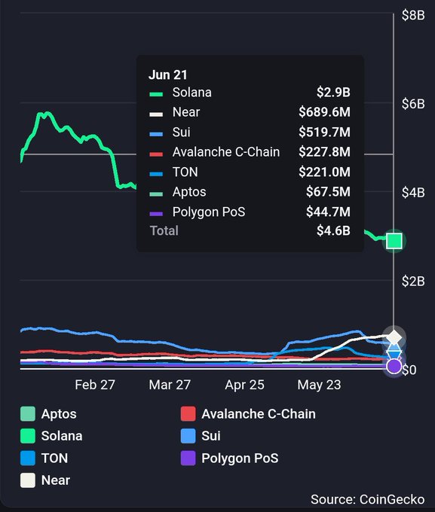Click the $2B axis label
This screenshot has width=435, height=512.
[413, 281]
